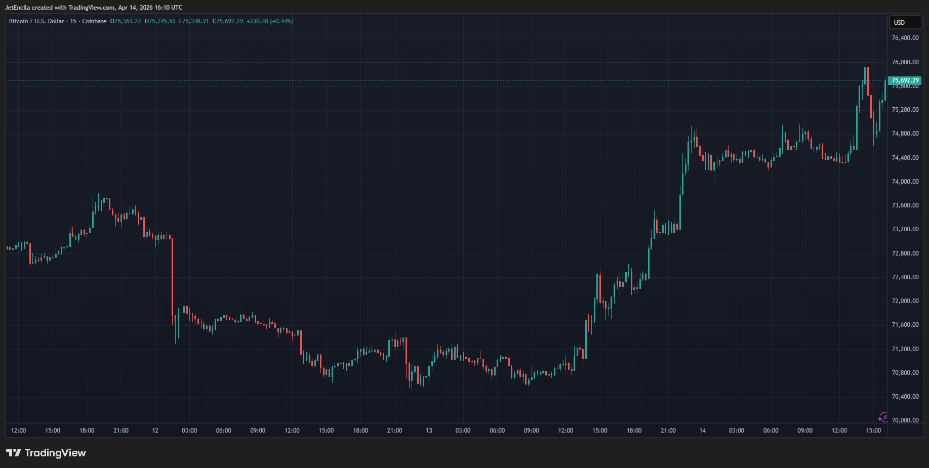The width and height of the screenshot is (929, 468).
Task: Click the Coinbase exchange label
Action: coord(94,21)
